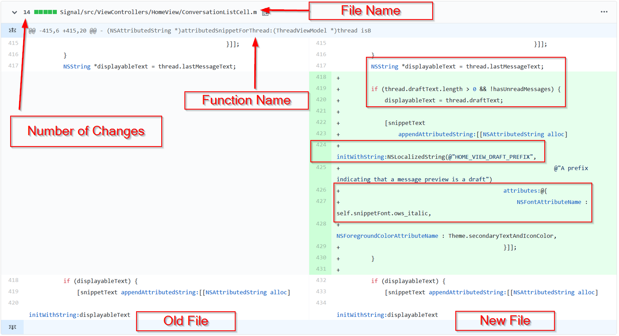Click new-file 'initWithString:displayableText' code
This screenshot has height=336, width=619.
(x=387, y=315)
